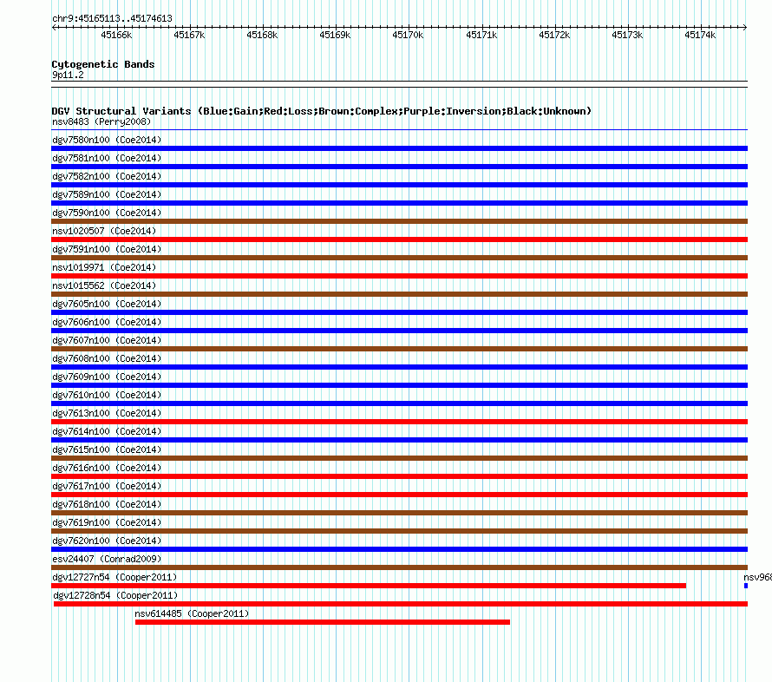Select the short red bar for nsv614485
Viewport: 772px width, 682px height.
point(323,622)
